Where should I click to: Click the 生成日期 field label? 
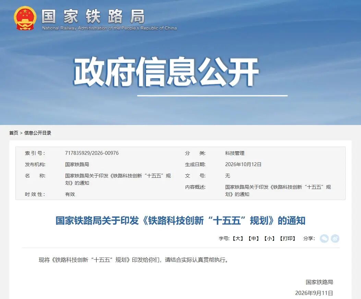tap(195, 164)
